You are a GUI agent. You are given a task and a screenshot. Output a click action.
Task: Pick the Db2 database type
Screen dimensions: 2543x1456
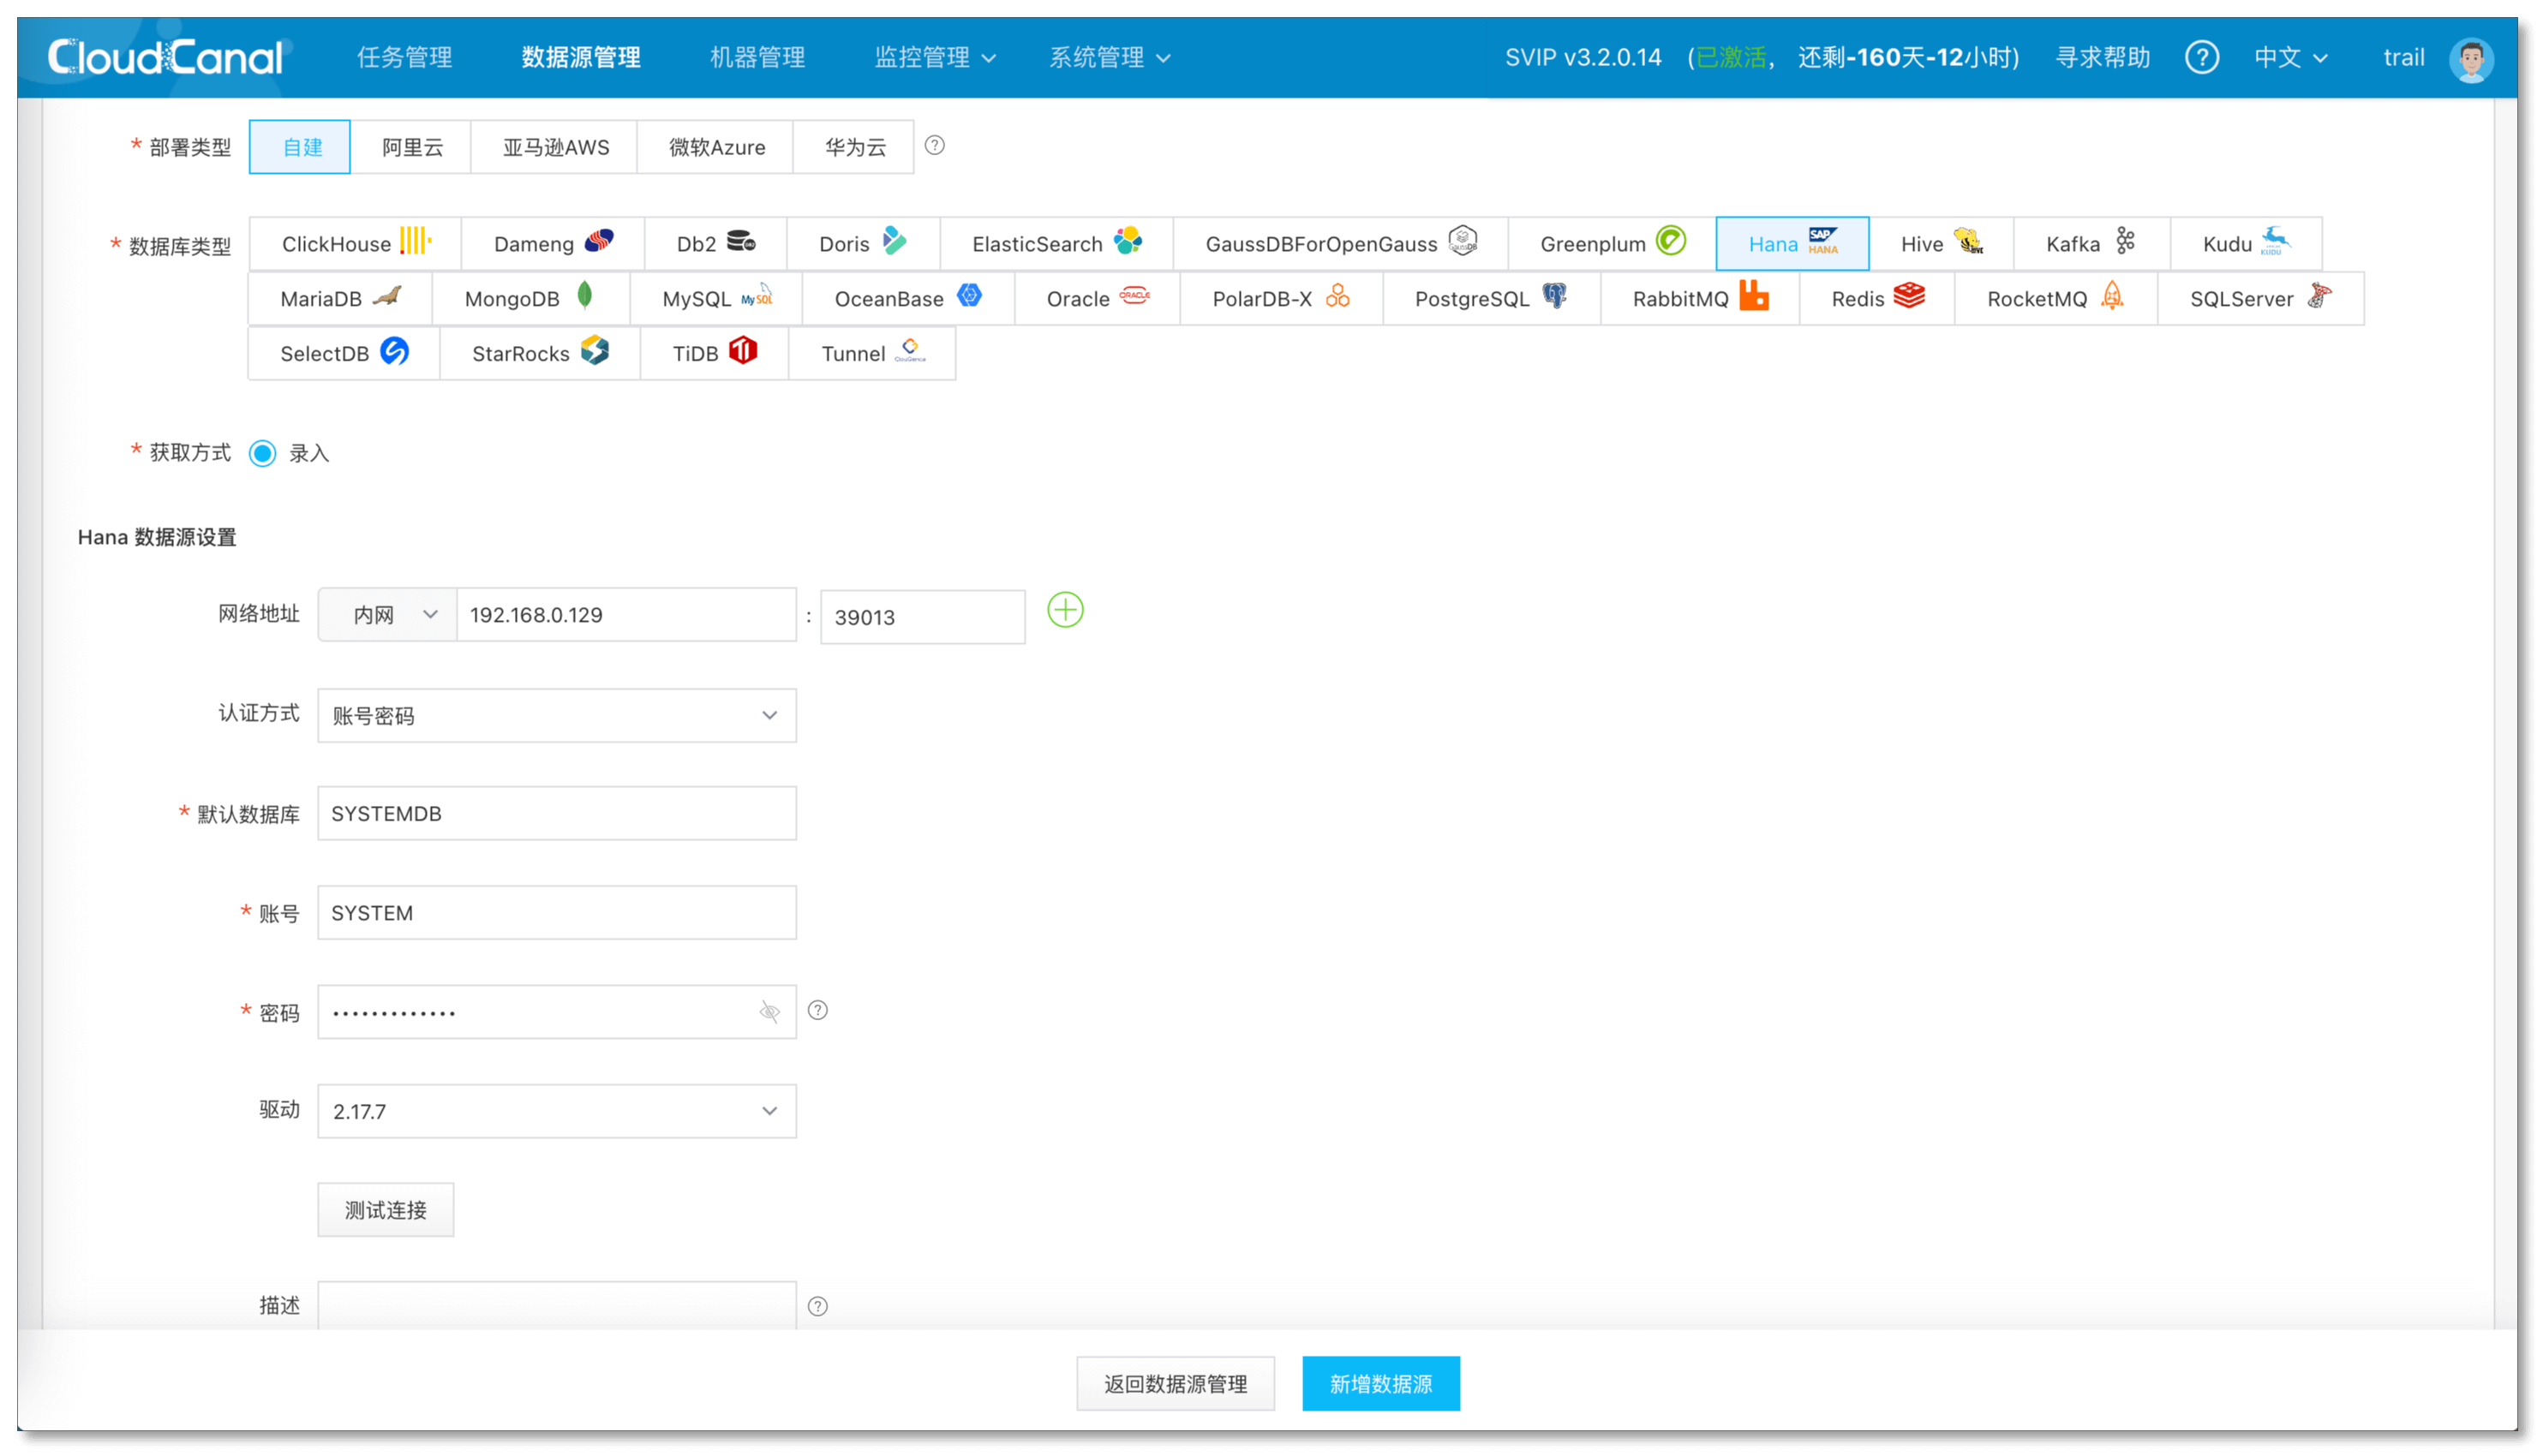pyautogui.click(x=715, y=243)
